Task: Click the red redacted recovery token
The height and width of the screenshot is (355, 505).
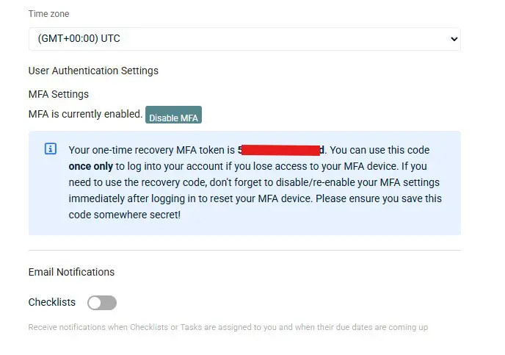Action: (x=282, y=150)
